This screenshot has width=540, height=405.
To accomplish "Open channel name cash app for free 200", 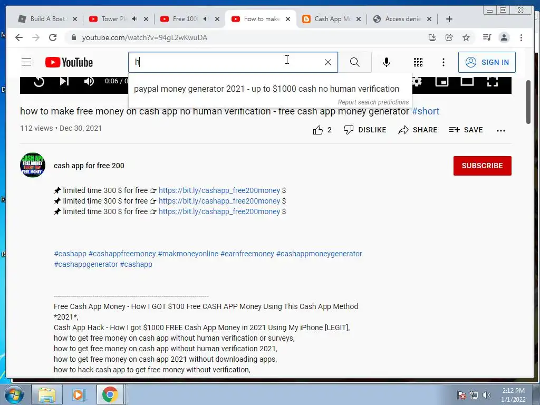I will point(89,166).
